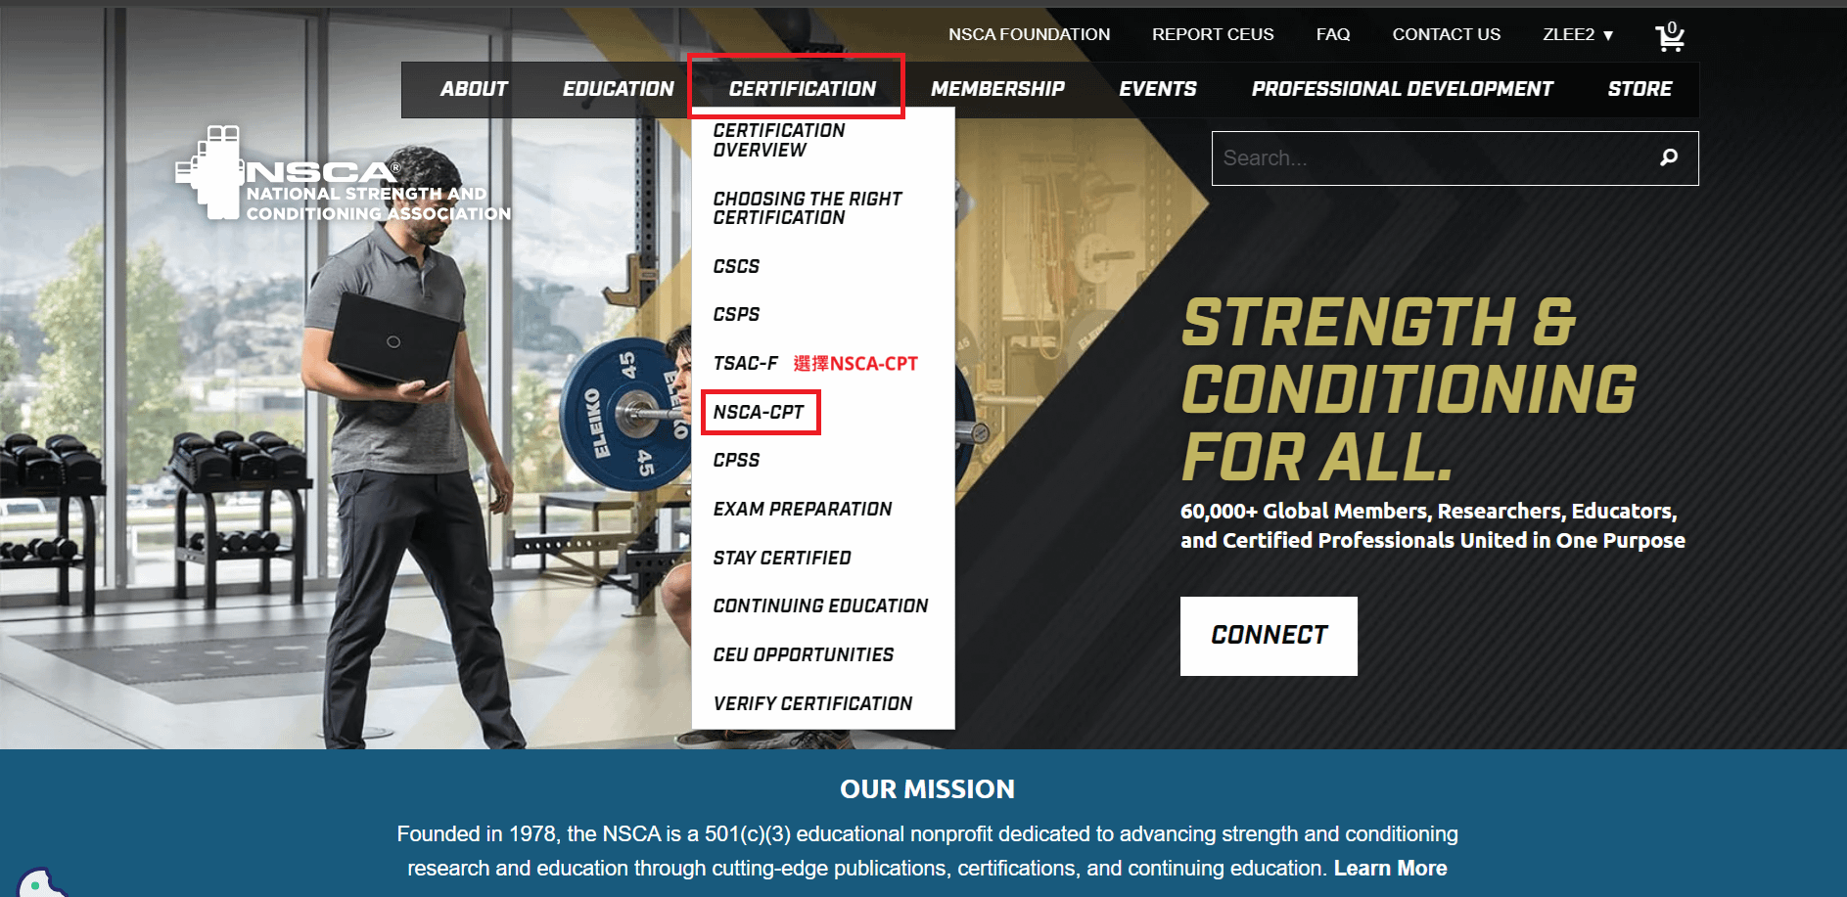Select Verify Certification option
This screenshot has height=897, width=1847.
(812, 703)
